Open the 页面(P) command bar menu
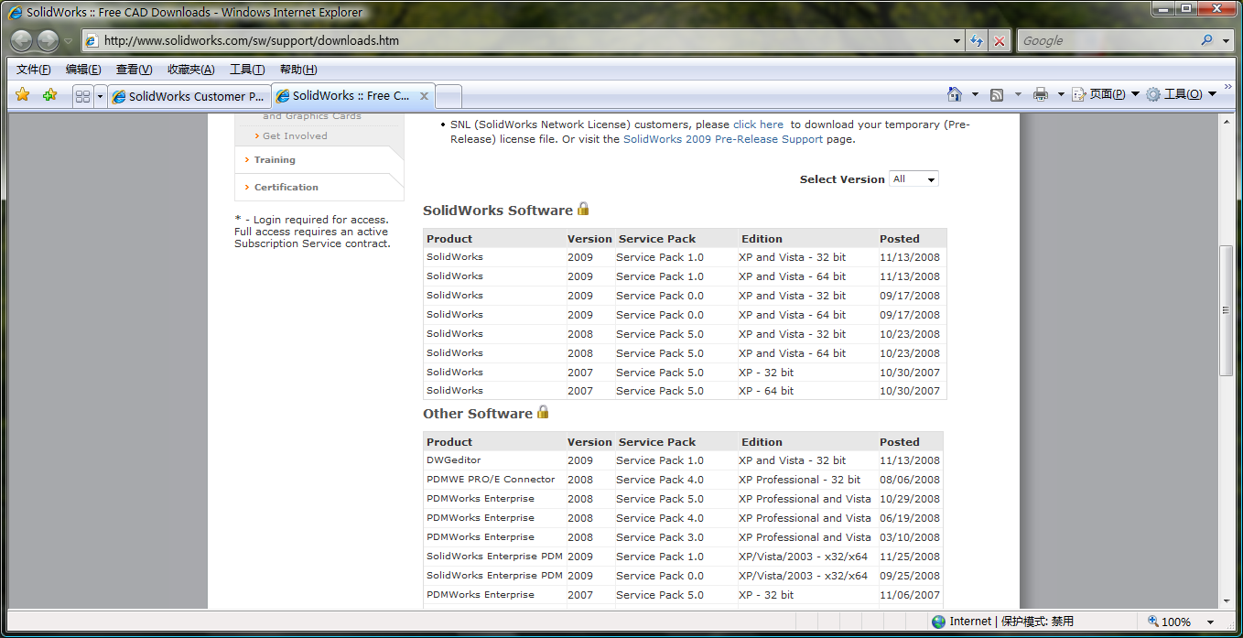Screen dimensions: 1243x638 (x=1105, y=94)
